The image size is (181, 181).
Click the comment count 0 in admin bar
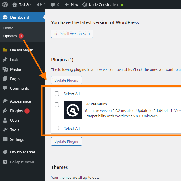(x=58, y=5)
